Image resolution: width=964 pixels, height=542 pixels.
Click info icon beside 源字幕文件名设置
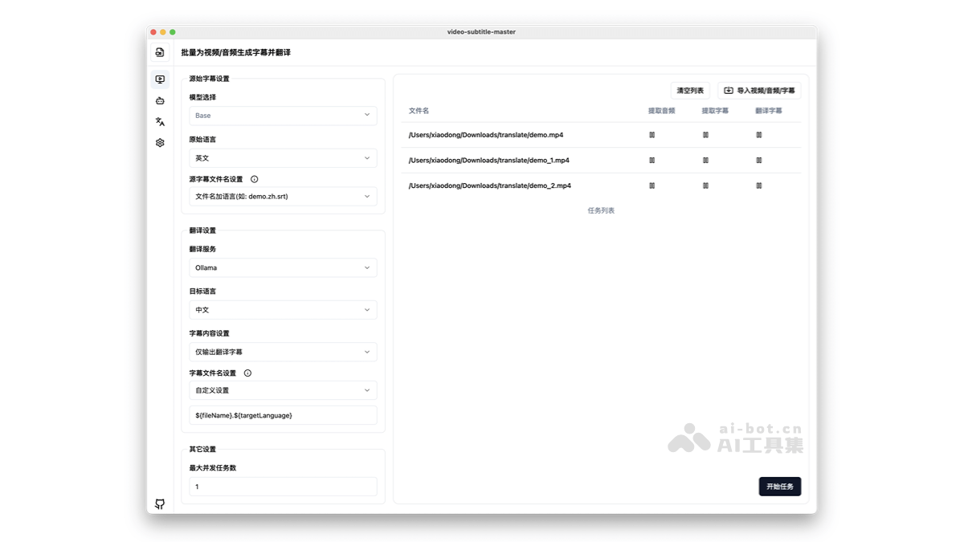(255, 179)
